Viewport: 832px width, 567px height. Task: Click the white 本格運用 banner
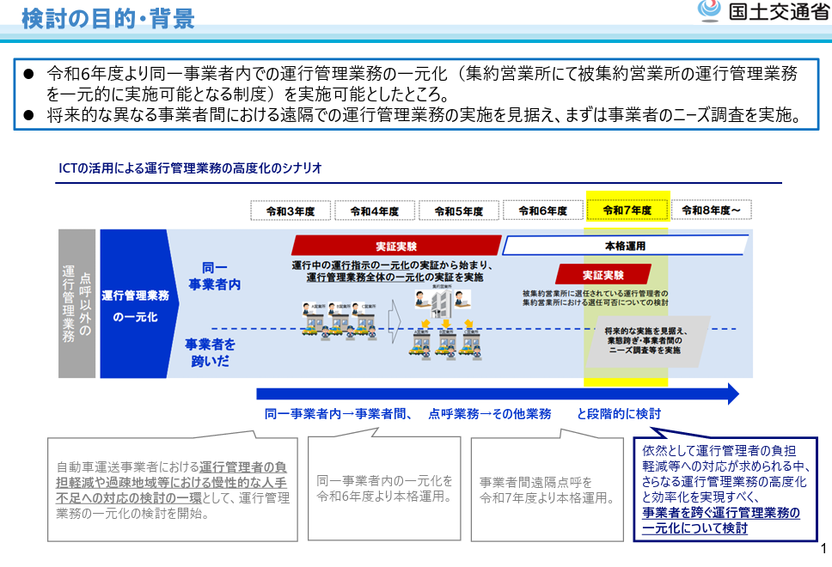pos(625,246)
